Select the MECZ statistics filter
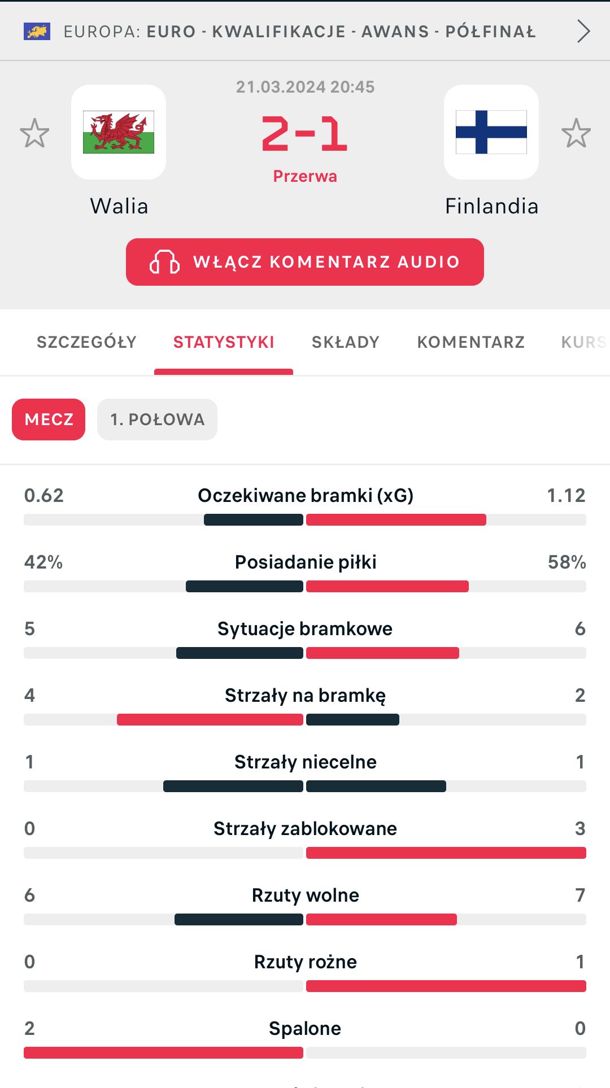The width and height of the screenshot is (610, 1088). tap(49, 420)
